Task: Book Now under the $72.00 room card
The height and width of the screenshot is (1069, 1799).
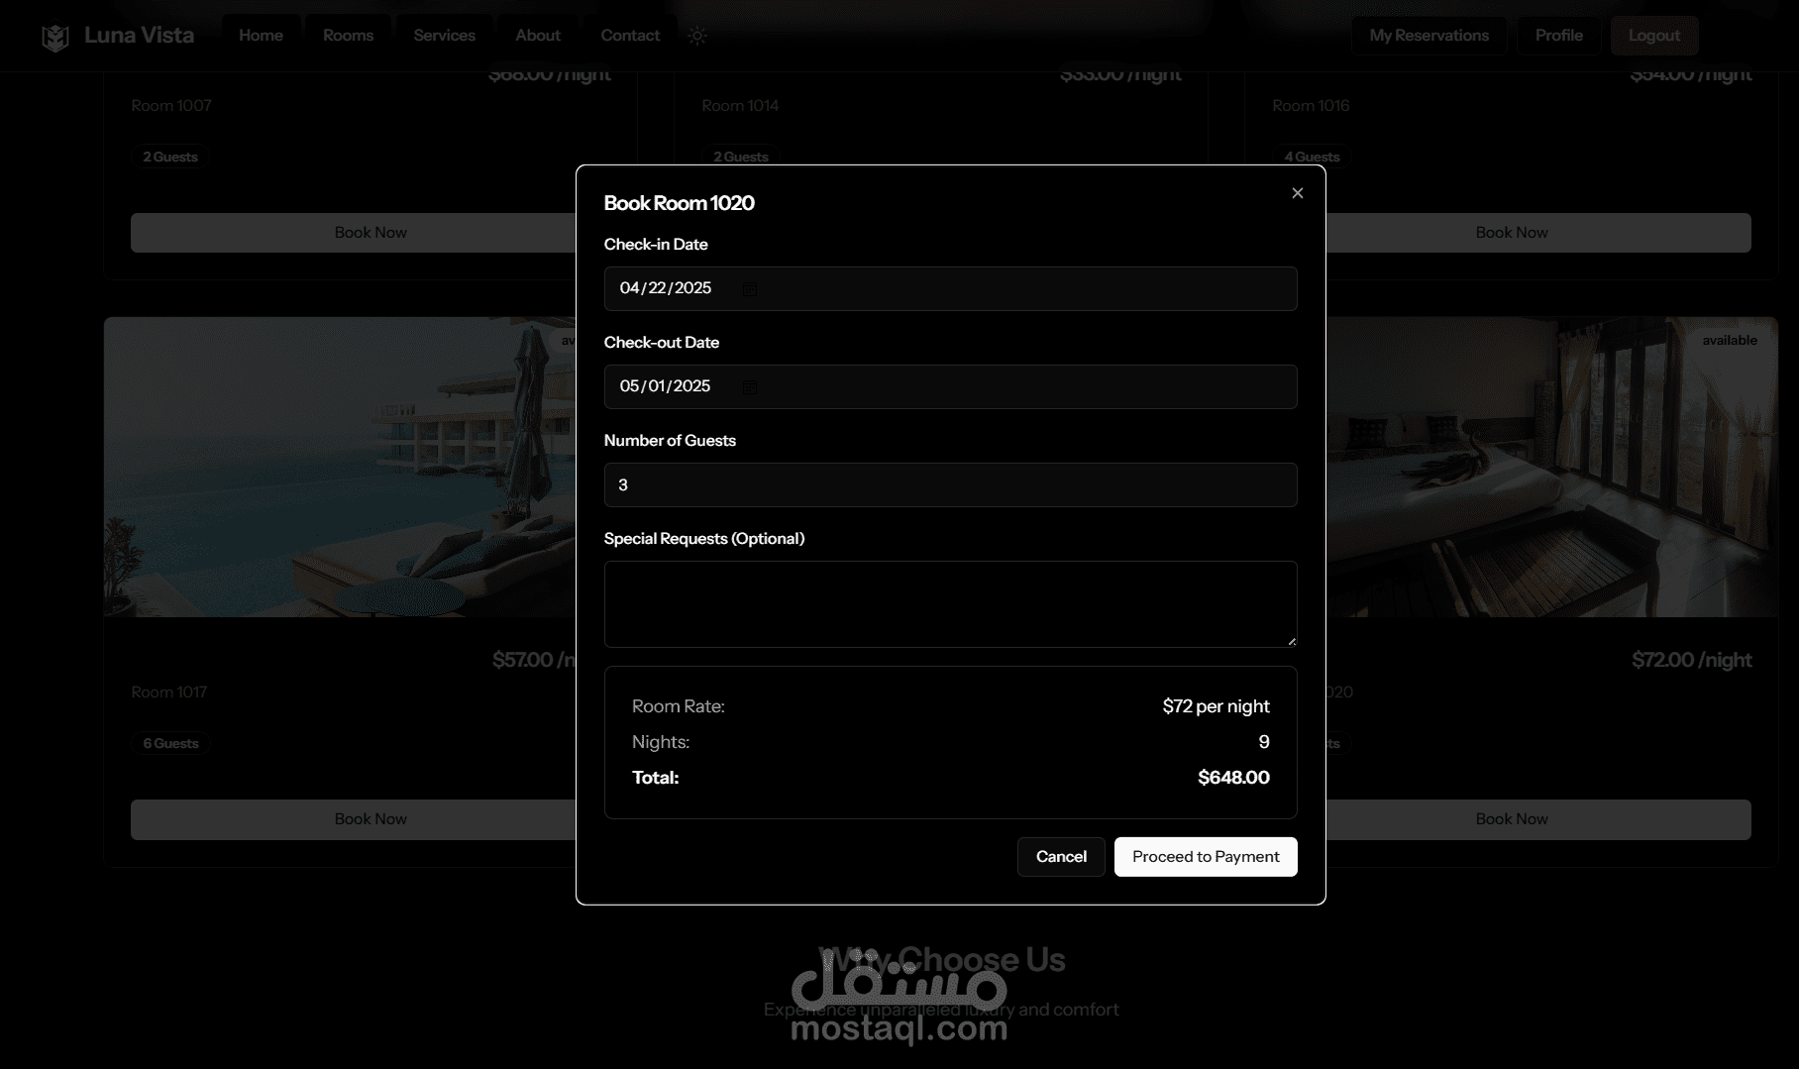Action: (x=1538, y=818)
